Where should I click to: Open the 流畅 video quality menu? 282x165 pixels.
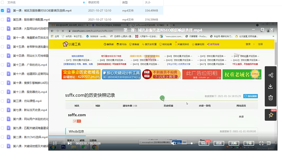[234, 143]
